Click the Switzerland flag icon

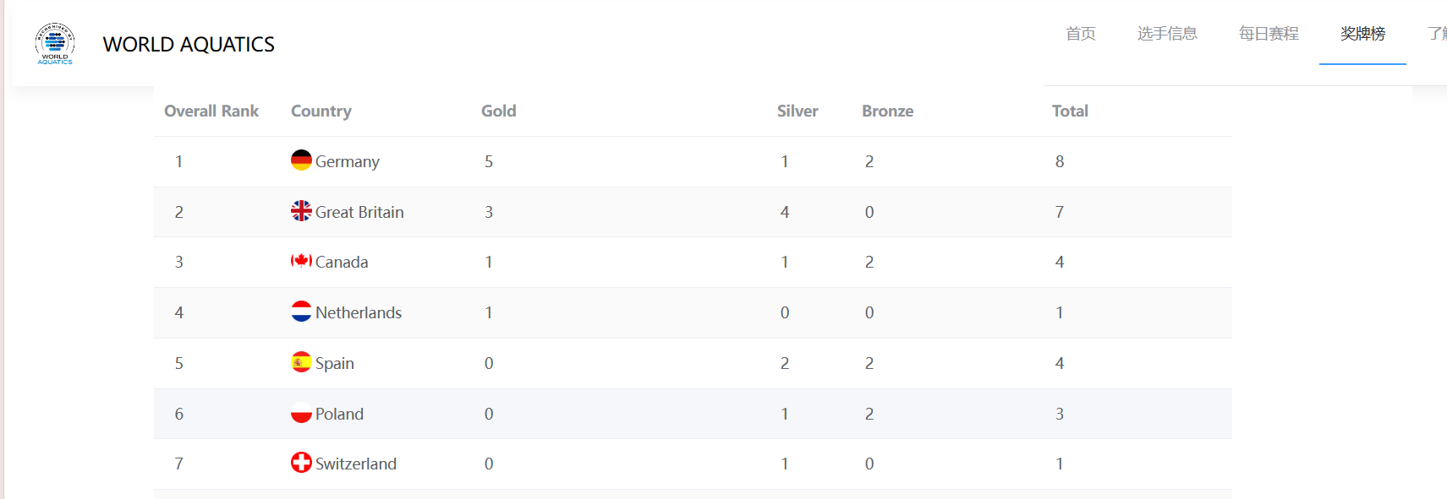[301, 463]
